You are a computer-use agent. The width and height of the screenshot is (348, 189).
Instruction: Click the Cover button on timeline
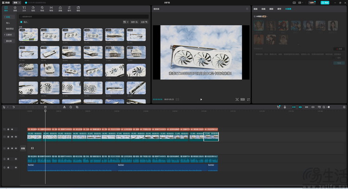tap(23, 148)
